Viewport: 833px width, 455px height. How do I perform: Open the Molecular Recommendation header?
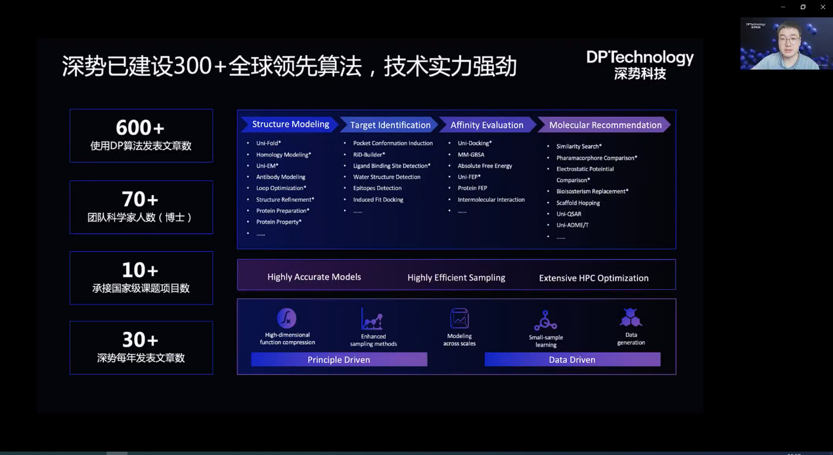605,125
